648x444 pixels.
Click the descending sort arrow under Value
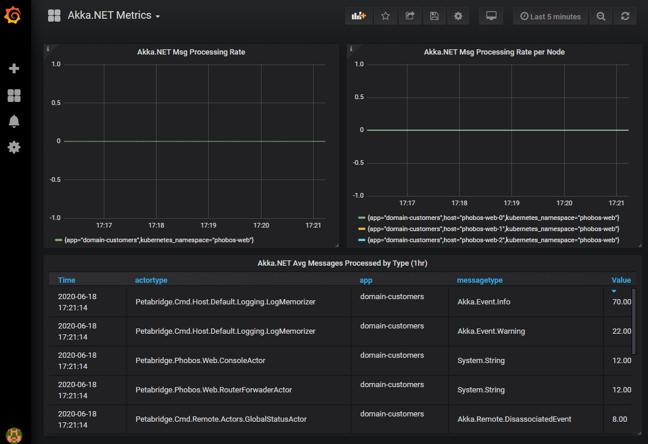click(x=614, y=291)
